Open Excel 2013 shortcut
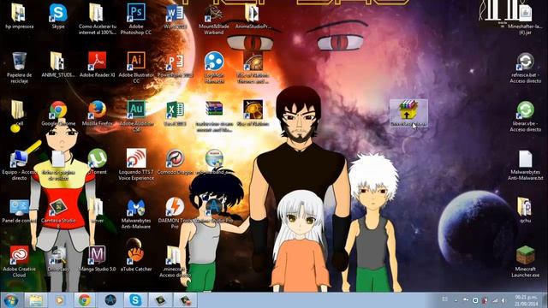This screenshot has width=548, height=308. coord(175,113)
